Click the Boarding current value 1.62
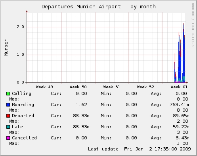Screen dimensions: 197x156 coord(81,105)
